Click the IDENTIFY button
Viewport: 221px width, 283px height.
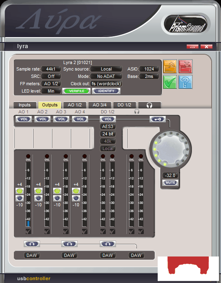pos(106,91)
